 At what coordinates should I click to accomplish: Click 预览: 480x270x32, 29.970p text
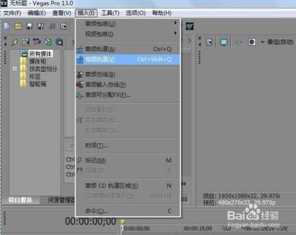coord(239,202)
